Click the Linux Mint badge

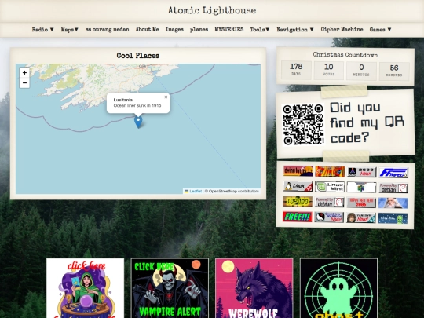(330, 187)
